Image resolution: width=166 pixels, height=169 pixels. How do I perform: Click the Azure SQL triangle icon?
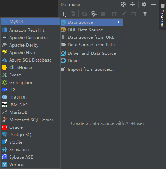pyautogui.click(x=5, y=60)
